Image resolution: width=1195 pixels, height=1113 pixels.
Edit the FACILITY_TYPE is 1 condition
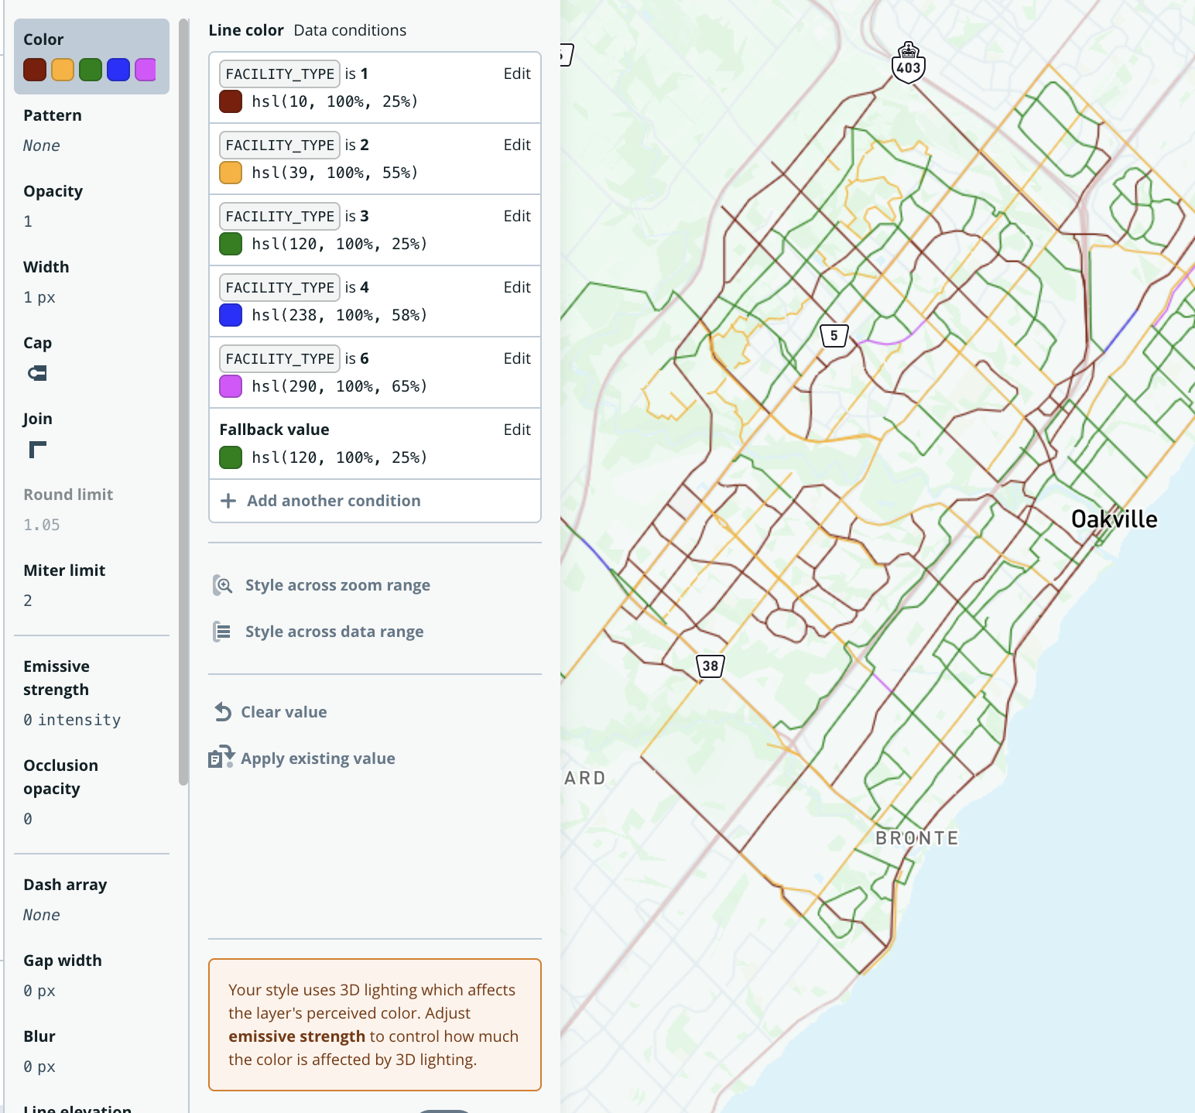(x=516, y=74)
